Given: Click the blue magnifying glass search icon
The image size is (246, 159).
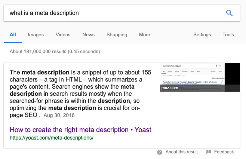Looking at the screenshot, I should 230,13.
